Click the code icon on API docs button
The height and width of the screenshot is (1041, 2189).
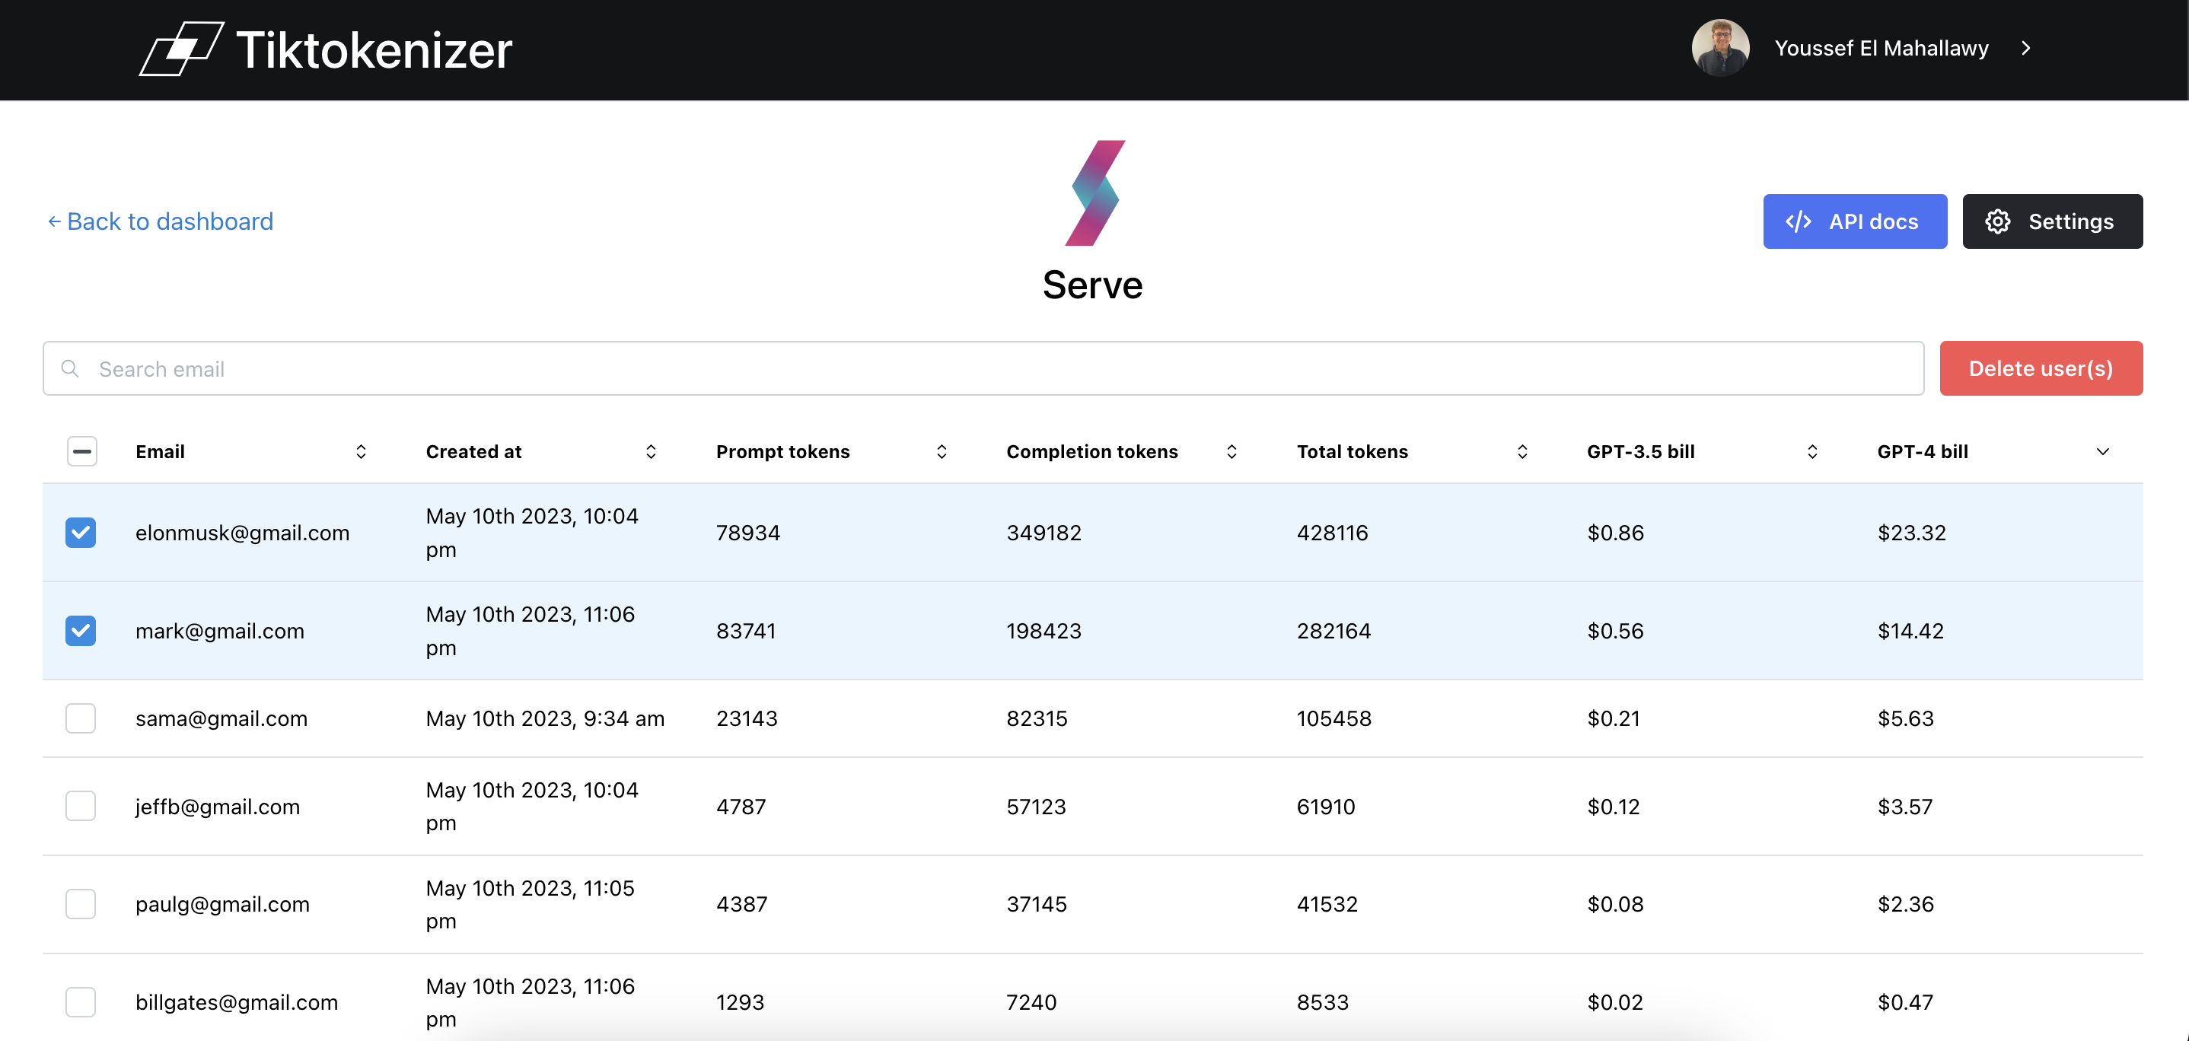(x=1801, y=221)
